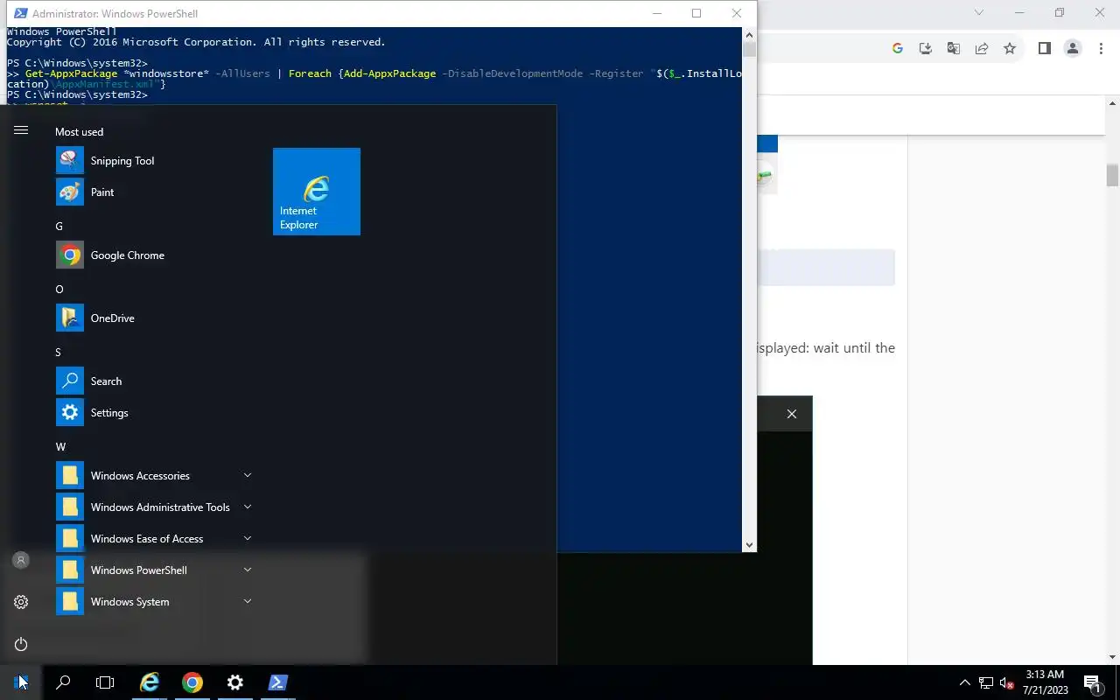Open Settings app on the taskbar

[234, 682]
